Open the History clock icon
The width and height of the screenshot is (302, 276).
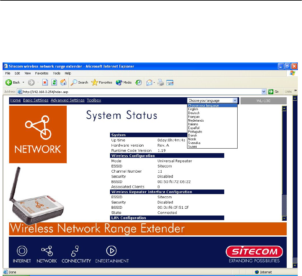[139, 83]
